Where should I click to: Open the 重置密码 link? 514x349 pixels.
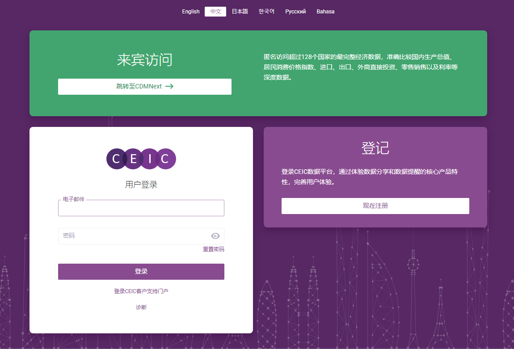tap(214, 249)
